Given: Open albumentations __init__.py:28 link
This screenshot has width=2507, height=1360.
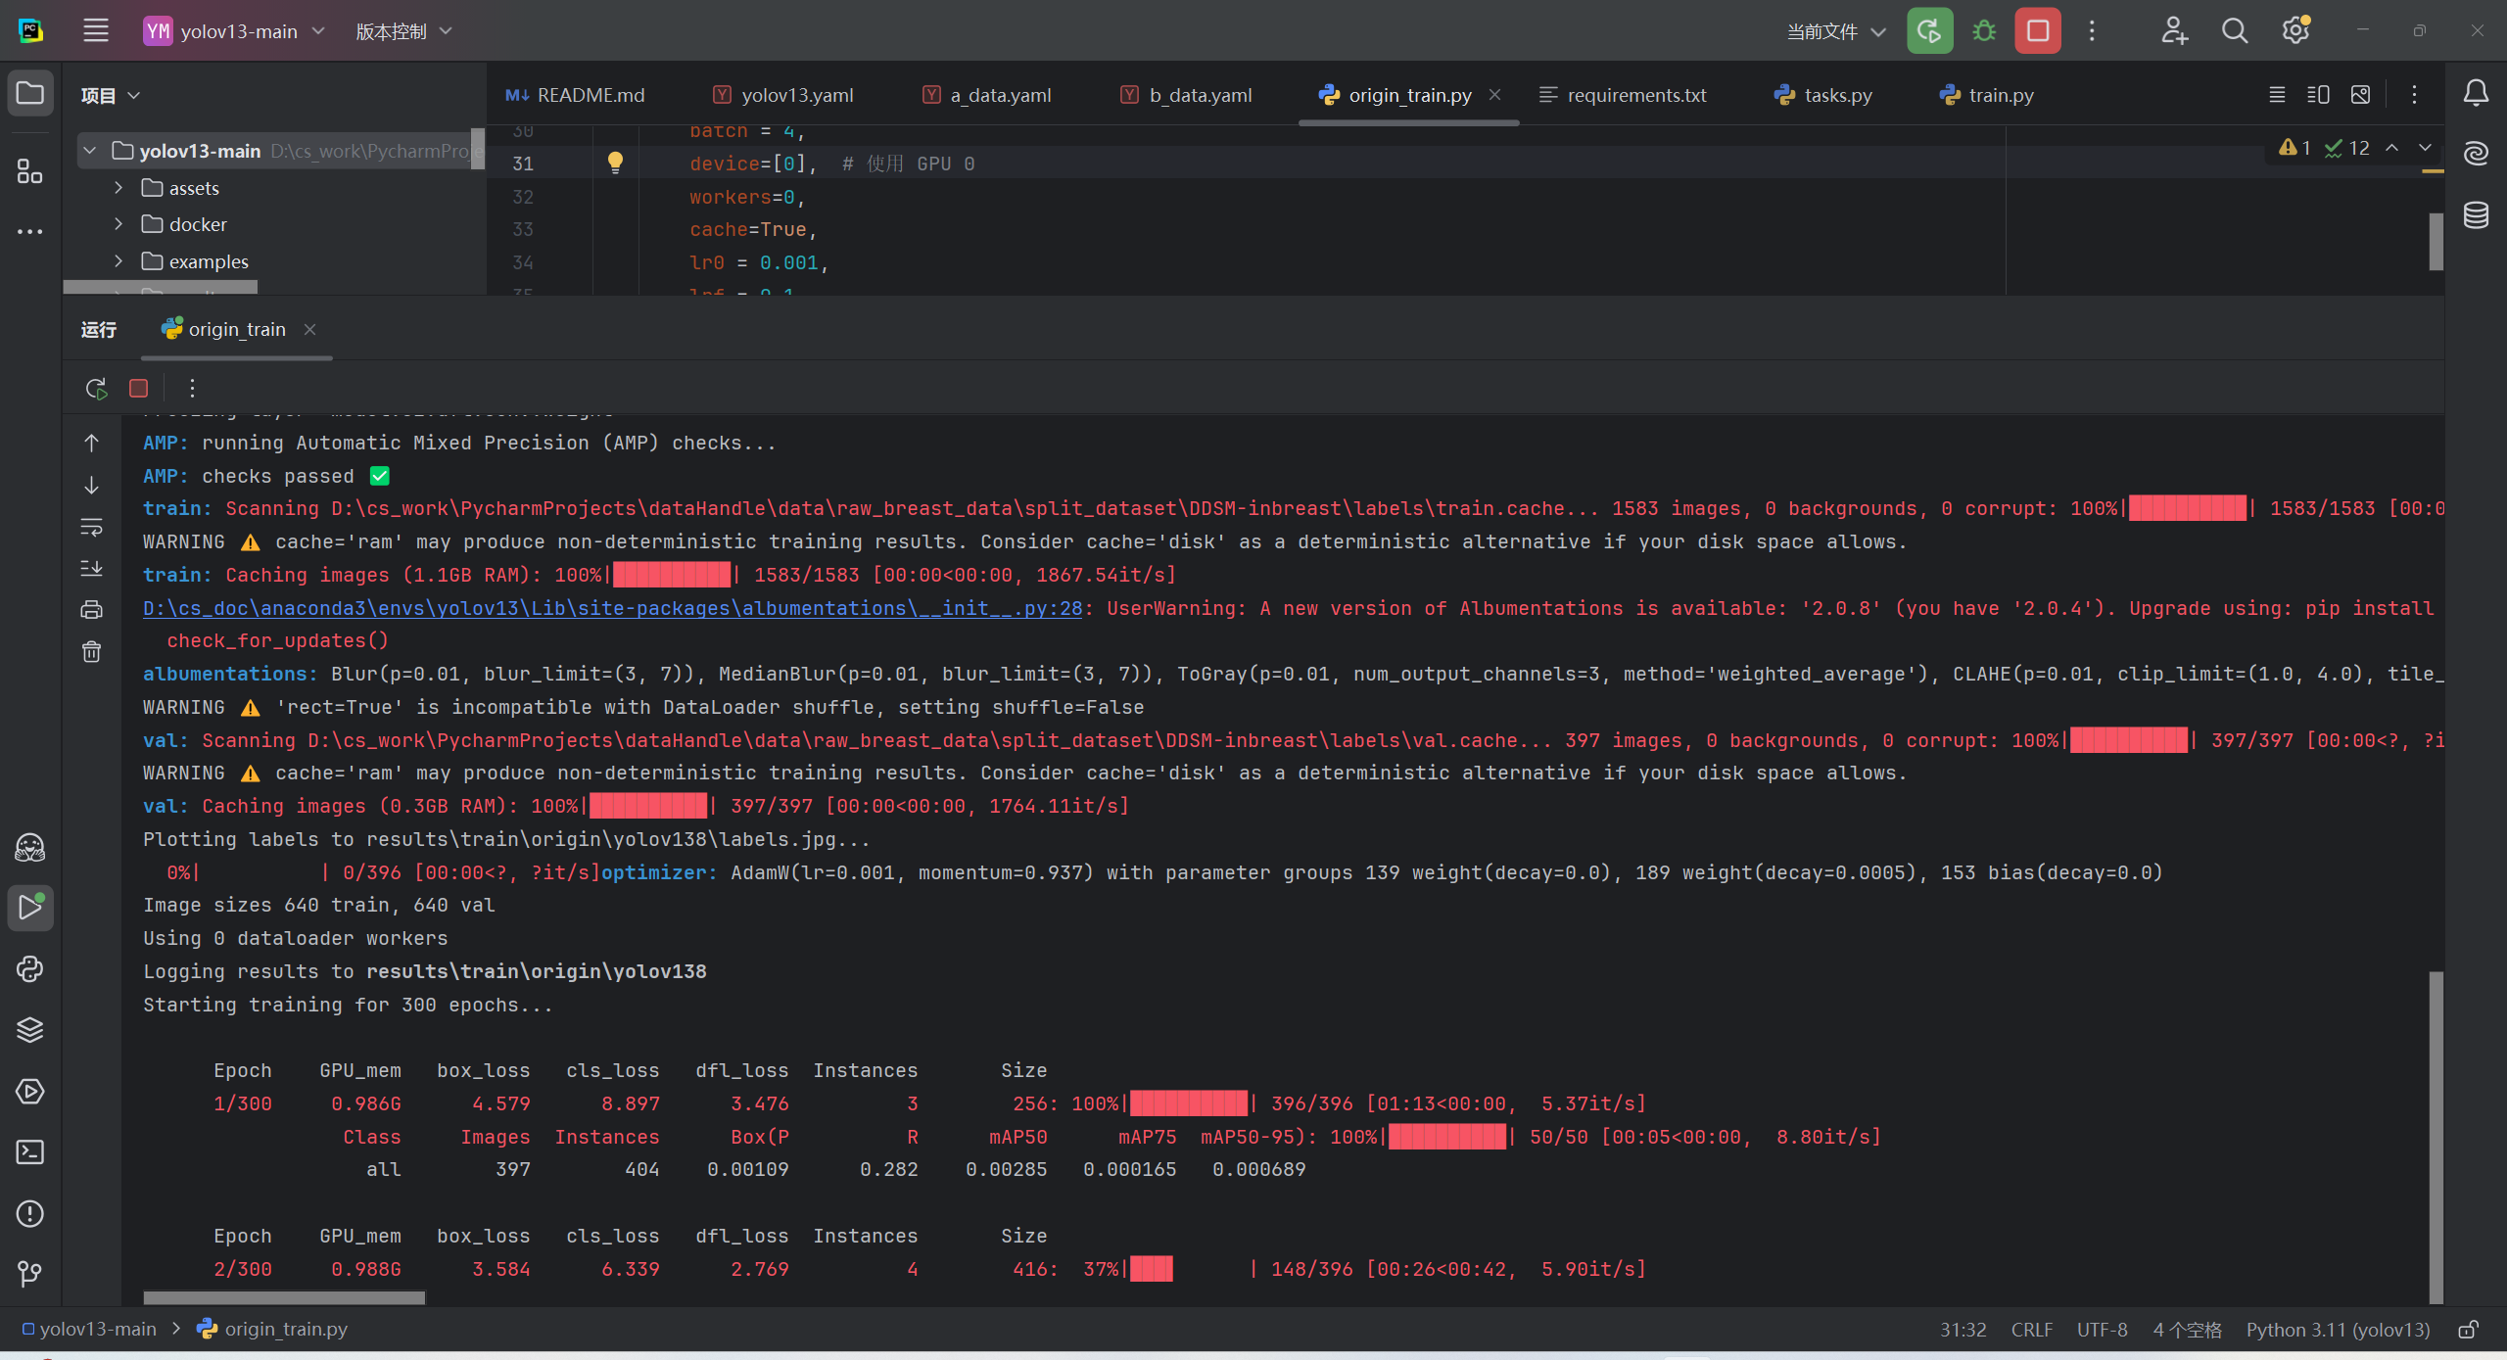Looking at the screenshot, I should point(613,608).
